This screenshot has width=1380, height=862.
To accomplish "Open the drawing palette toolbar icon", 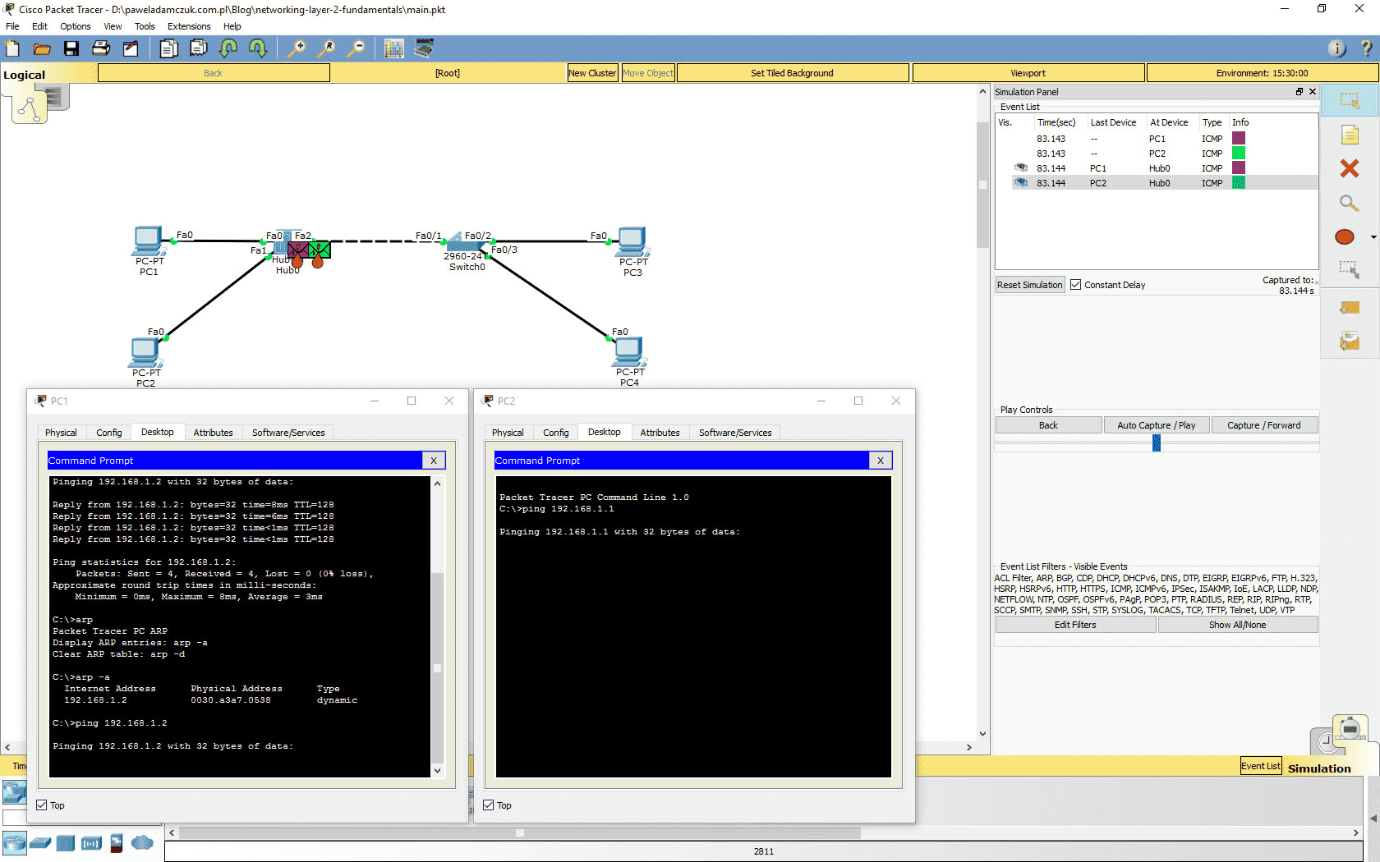I will tap(394, 49).
